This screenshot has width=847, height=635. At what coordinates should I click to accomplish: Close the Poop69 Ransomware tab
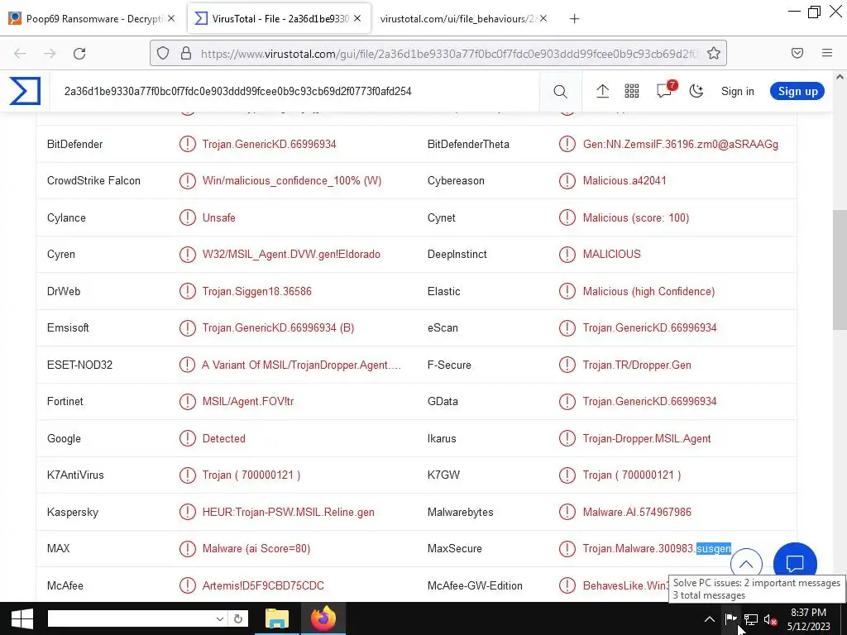(171, 18)
